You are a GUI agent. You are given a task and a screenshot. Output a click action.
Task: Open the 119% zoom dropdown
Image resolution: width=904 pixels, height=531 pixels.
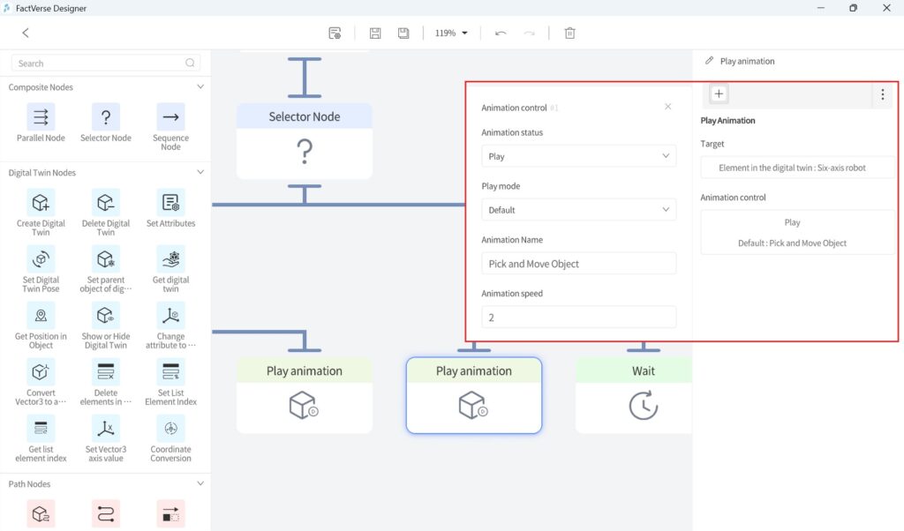click(451, 33)
